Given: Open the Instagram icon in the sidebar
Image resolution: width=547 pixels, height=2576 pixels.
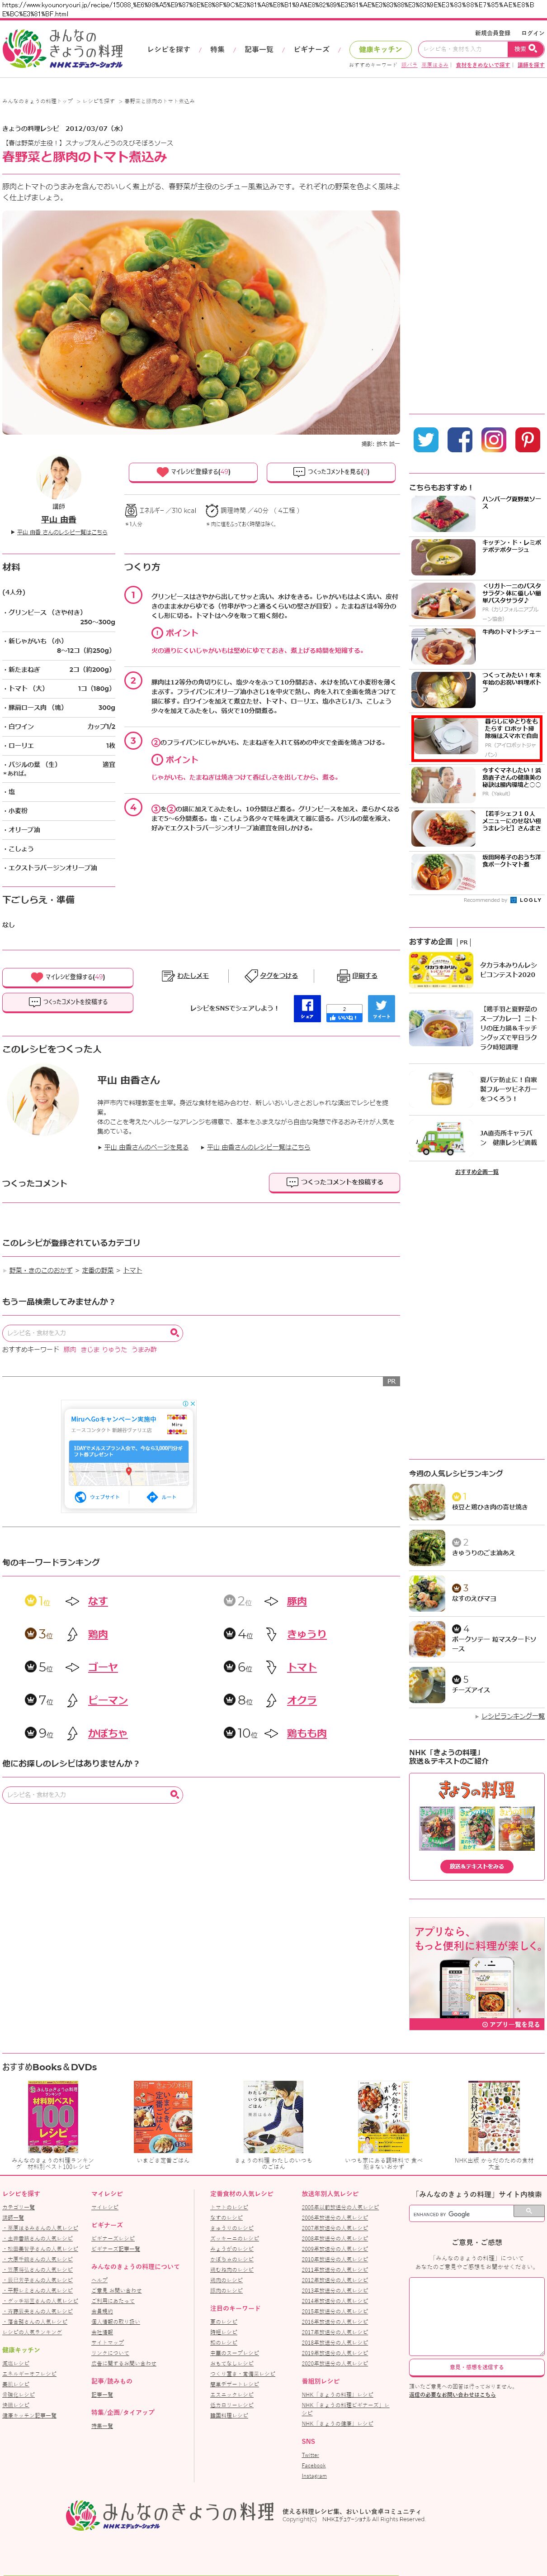Looking at the screenshot, I should [494, 439].
